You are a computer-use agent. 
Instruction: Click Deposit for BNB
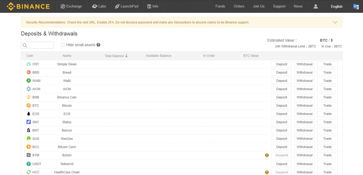282,97
